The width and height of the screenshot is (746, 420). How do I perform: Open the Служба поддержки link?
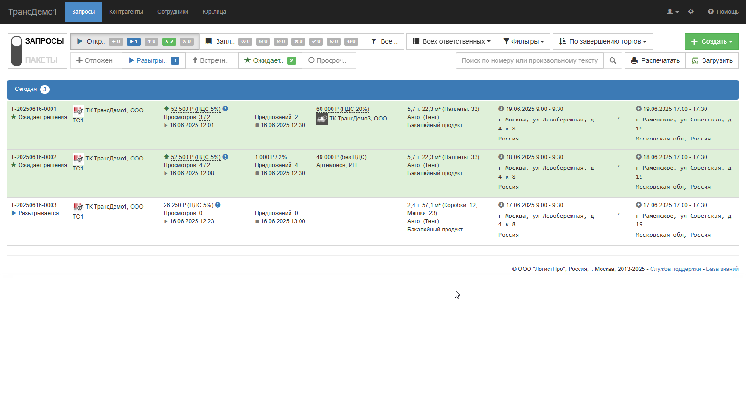675,269
